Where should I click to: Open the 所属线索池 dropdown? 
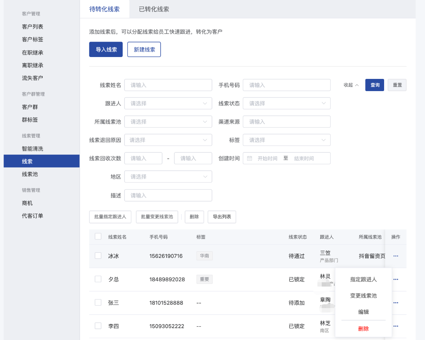click(x=168, y=122)
